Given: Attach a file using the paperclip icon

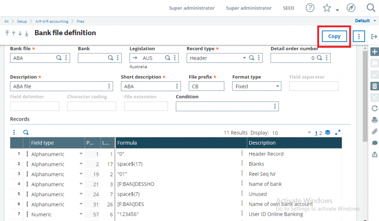Looking at the screenshot, I should click(x=374, y=131).
